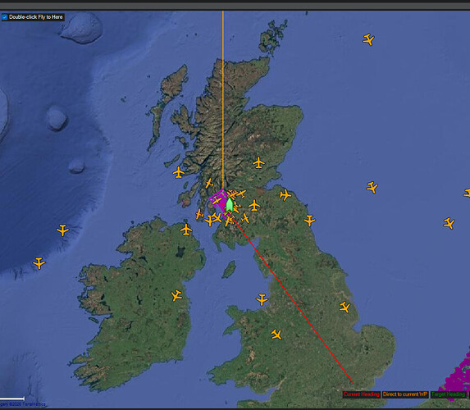Click the aircraft over the Welsh border
470x410 pixels.
[x=276, y=335]
